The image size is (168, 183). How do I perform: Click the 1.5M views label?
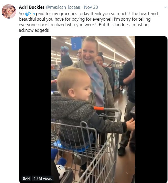tap(43, 178)
